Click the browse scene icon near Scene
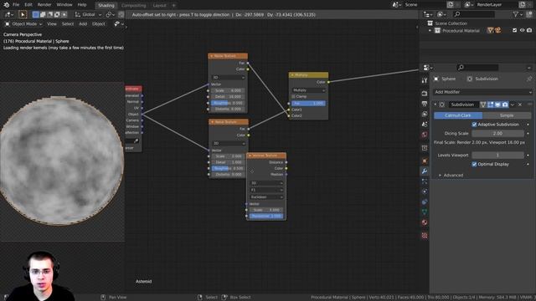The height and width of the screenshot is (301, 536). tap(397, 5)
